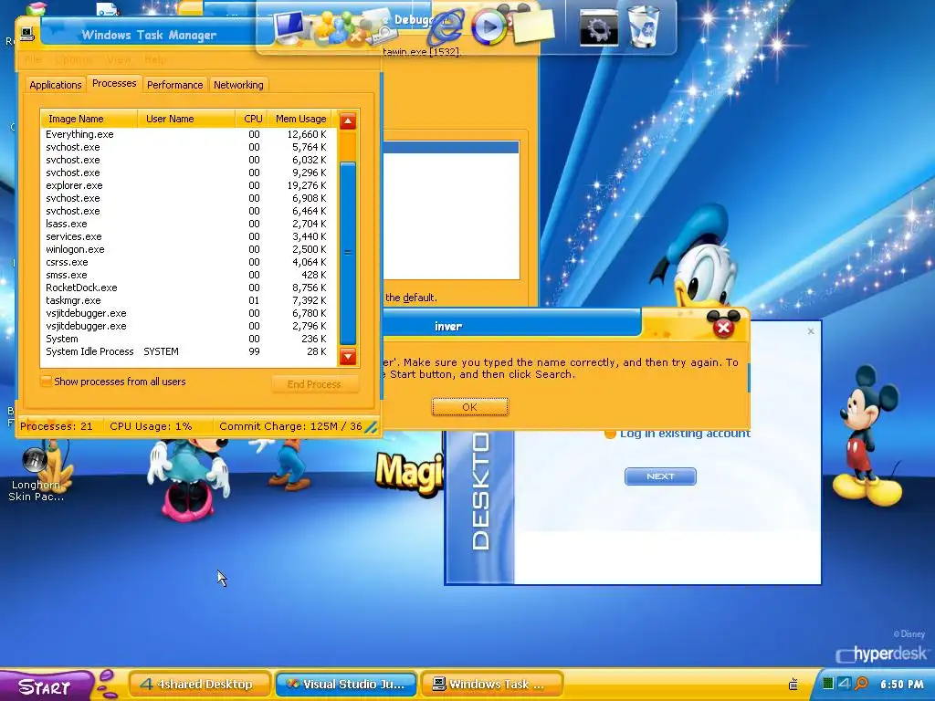
Task: Select vsjitdebugger.exe row using 6,780 K
Action: (188, 313)
